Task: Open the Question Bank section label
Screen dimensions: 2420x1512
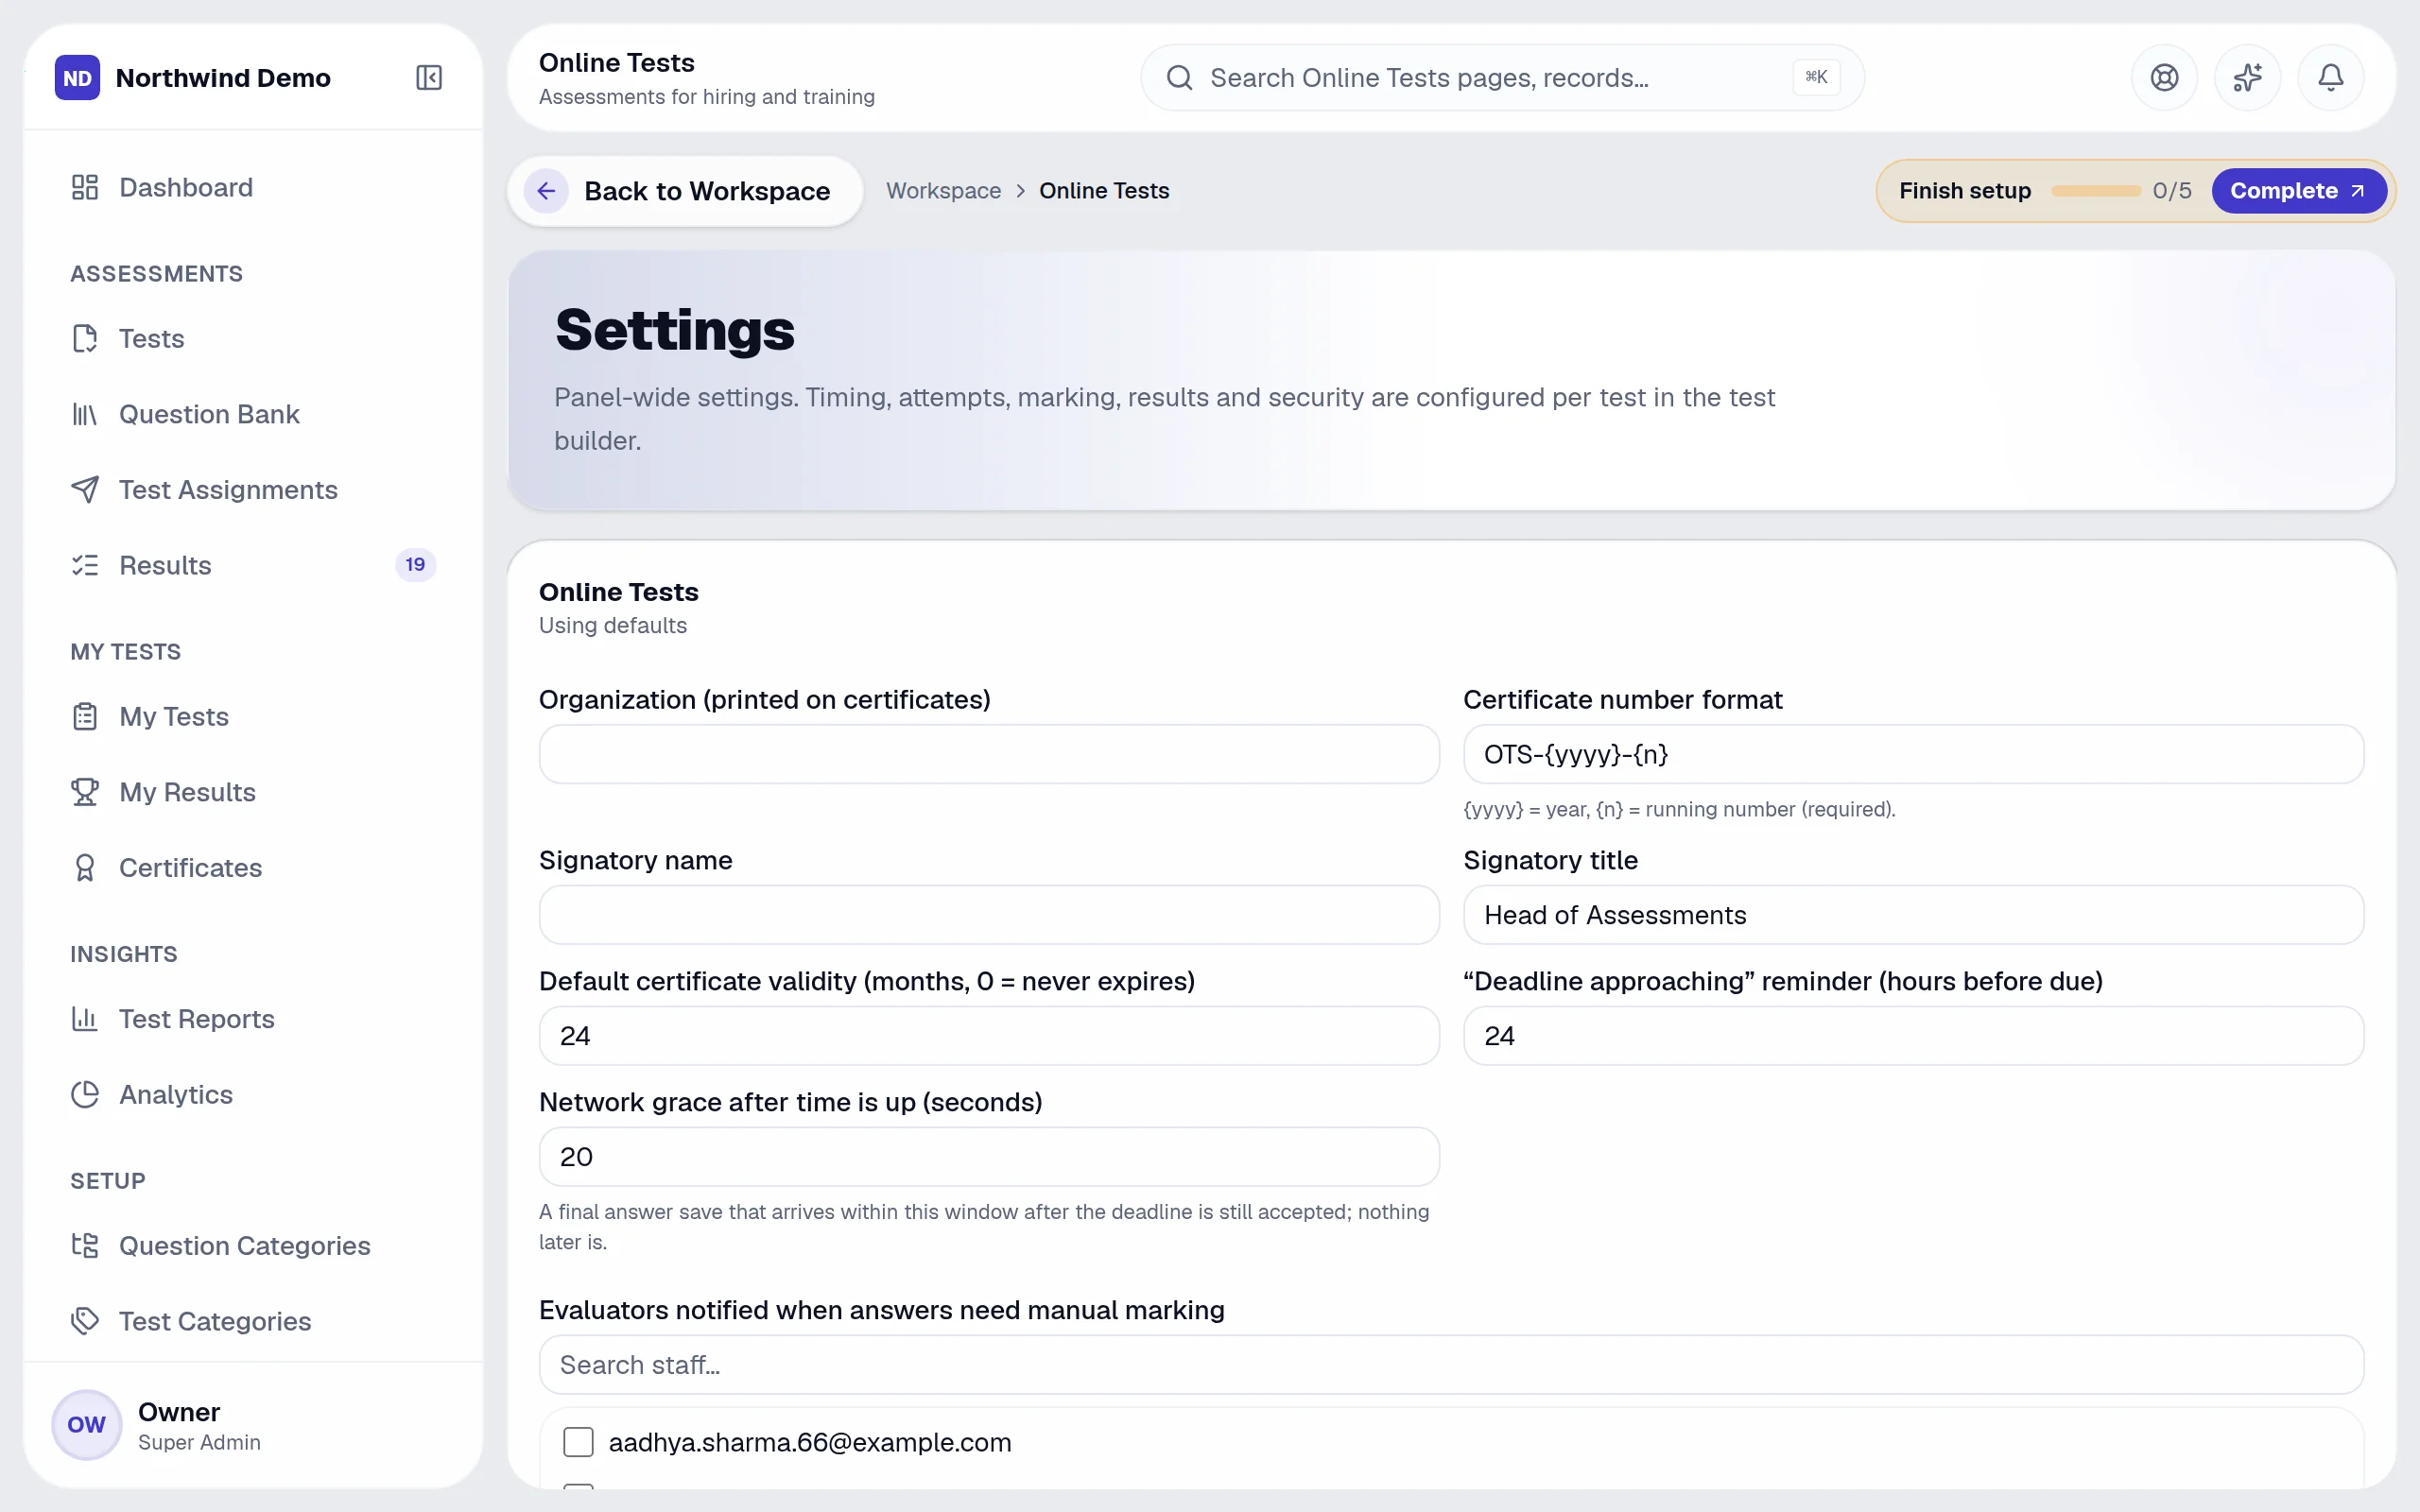Action: click(x=209, y=414)
